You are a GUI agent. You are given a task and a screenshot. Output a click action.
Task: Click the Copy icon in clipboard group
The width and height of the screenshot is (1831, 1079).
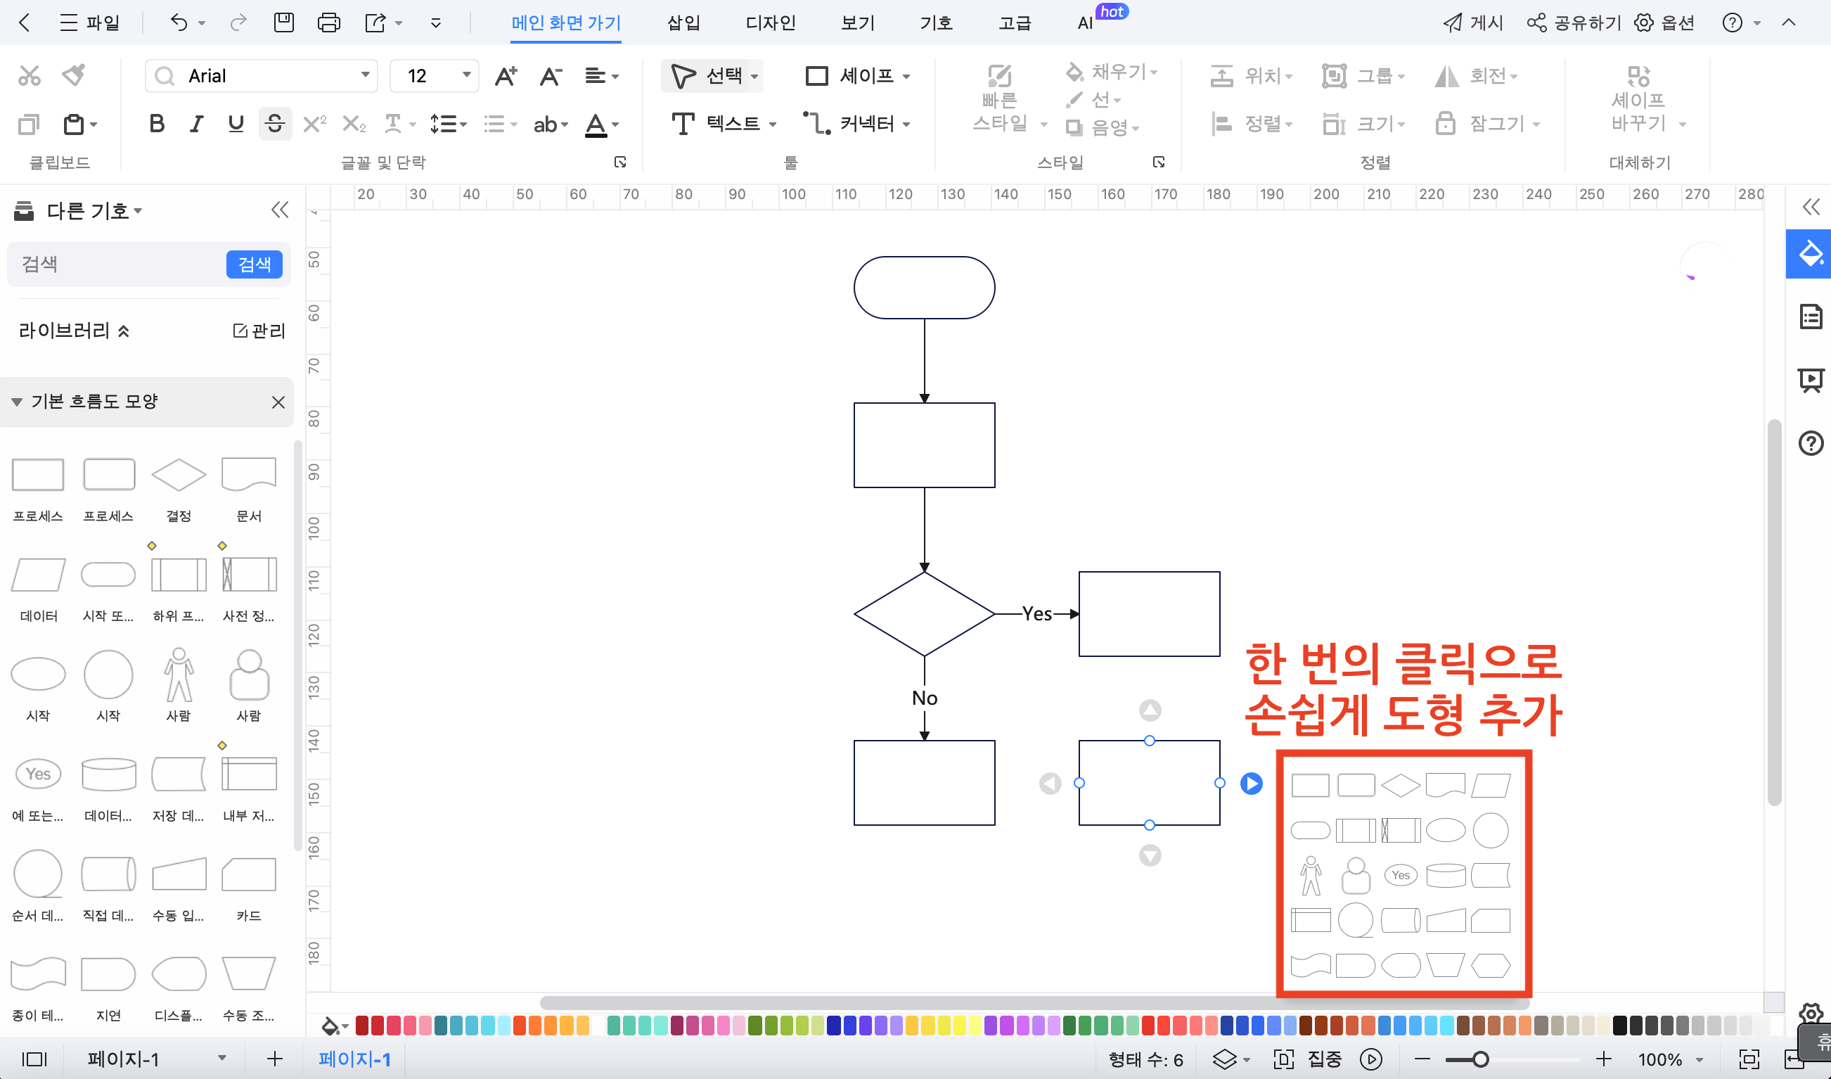coord(28,124)
